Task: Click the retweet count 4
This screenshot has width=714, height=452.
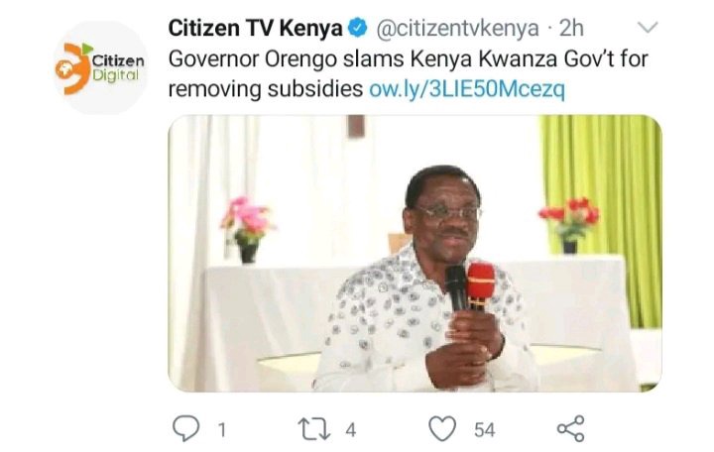Action: click(x=350, y=429)
